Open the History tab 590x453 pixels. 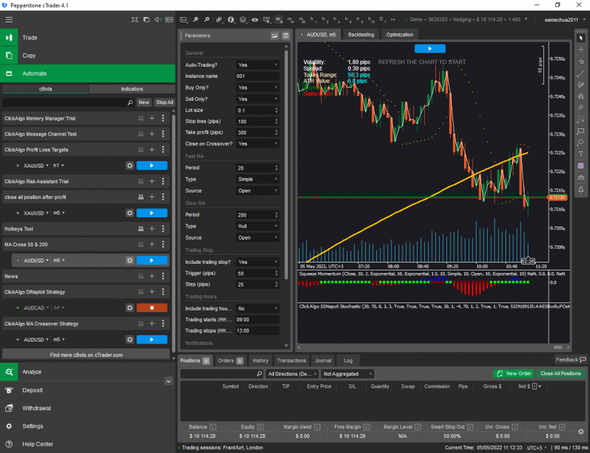(x=260, y=361)
